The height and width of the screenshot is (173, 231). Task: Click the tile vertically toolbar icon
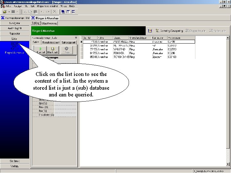coord(68,12)
